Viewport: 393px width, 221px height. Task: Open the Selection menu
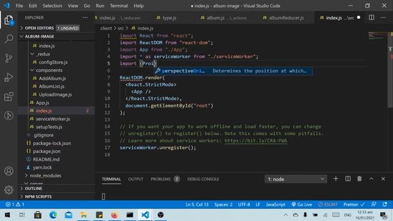tap(52, 6)
